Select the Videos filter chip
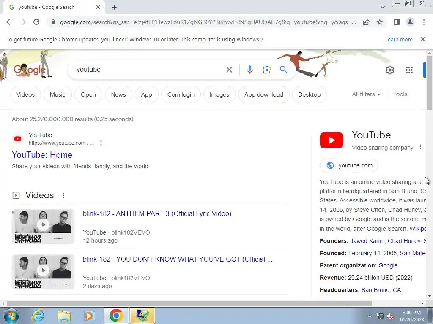This screenshot has width=433, height=324. pyautogui.click(x=25, y=94)
